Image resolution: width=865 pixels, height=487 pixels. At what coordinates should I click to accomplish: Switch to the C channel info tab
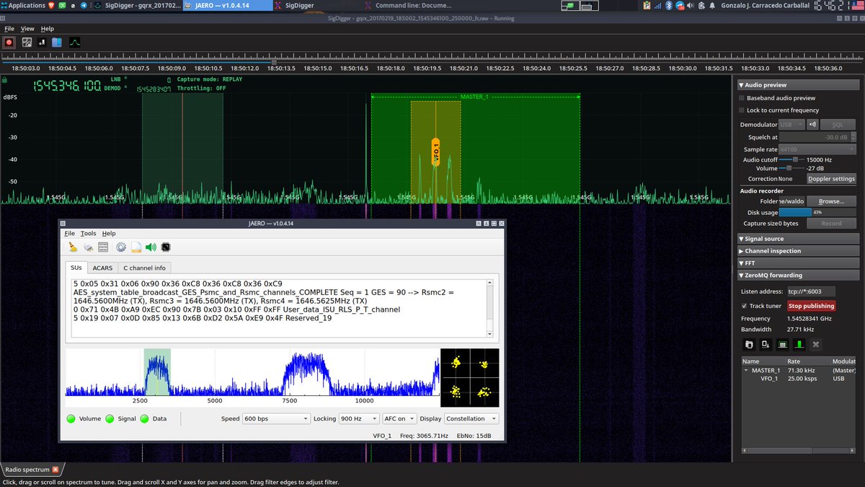point(144,268)
